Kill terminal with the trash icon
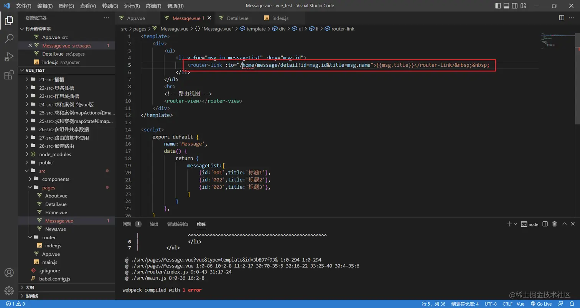The width and height of the screenshot is (580, 308). (554, 224)
